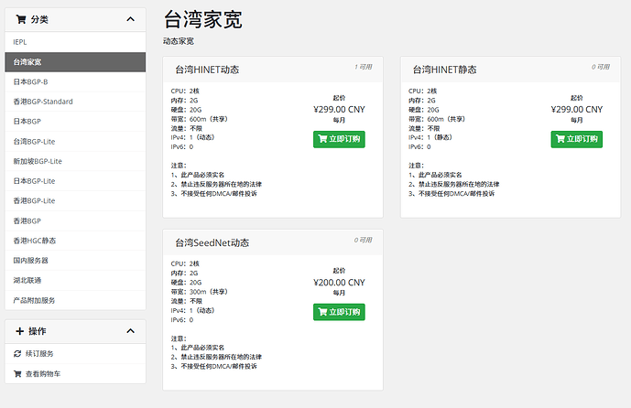Order the 台湾HINET动态 plan with 立即订购
The height and width of the screenshot is (408, 631).
(339, 139)
